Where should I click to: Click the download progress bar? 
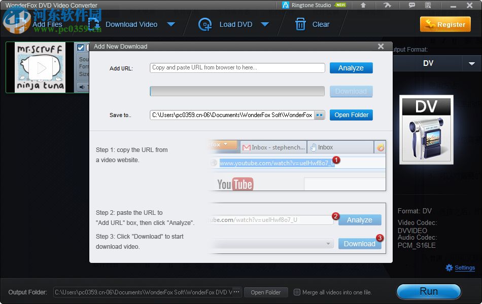tap(237, 91)
